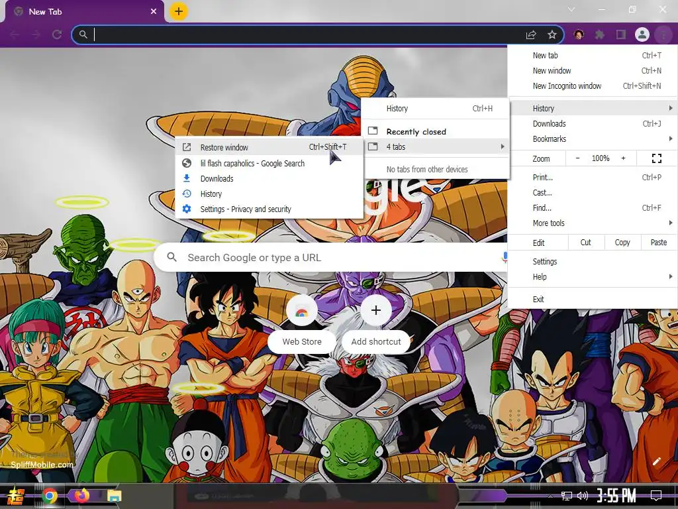Click the forward navigation arrow

click(36, 34)
